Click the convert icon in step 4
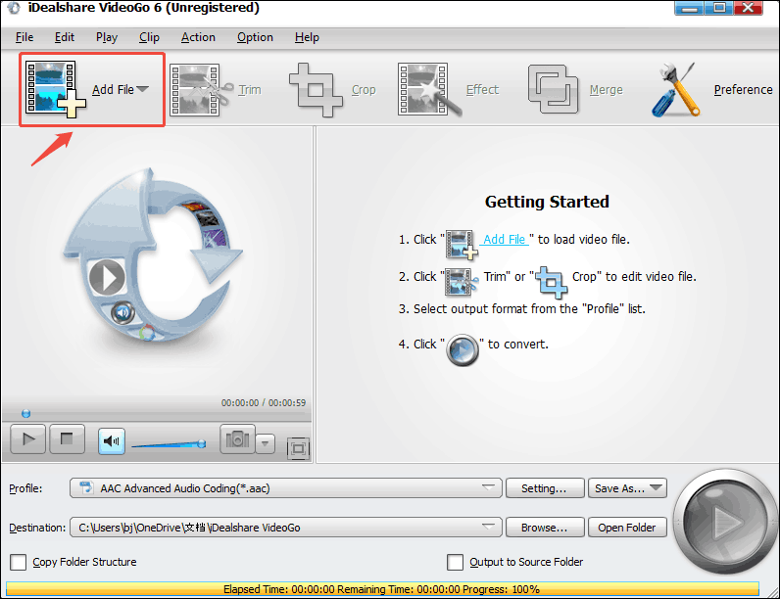Screen dimensions: 780x599 tap(463, 350)
